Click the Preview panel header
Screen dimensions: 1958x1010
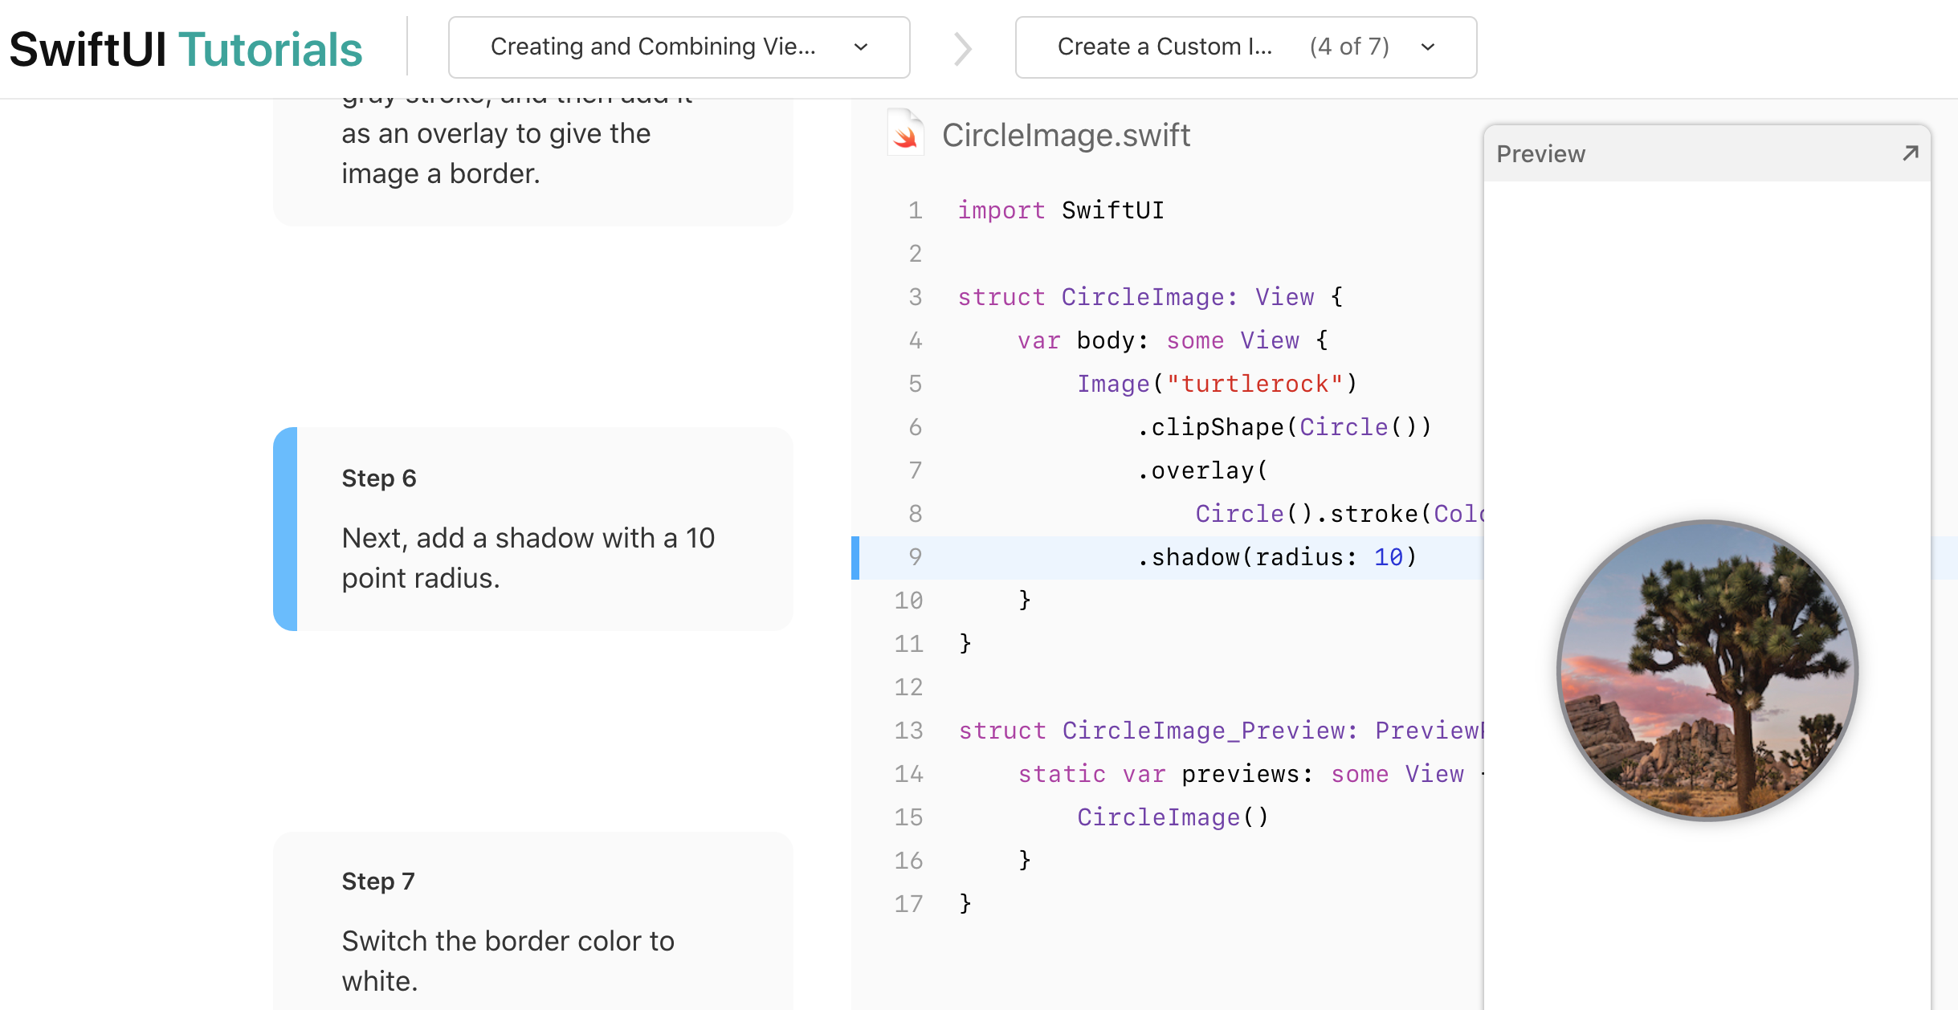pos(1540,153)
